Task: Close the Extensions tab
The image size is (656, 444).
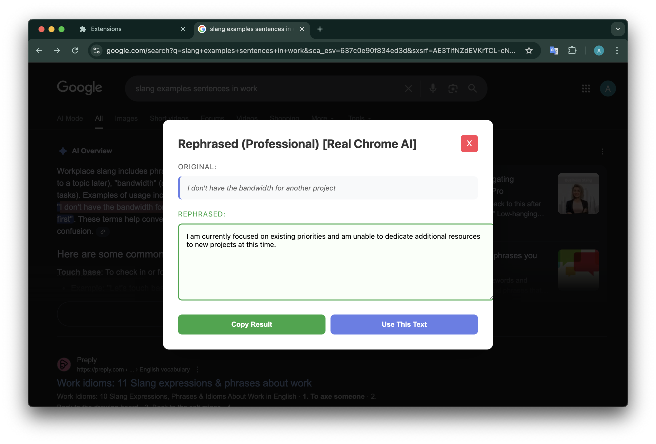Action: 183,29
